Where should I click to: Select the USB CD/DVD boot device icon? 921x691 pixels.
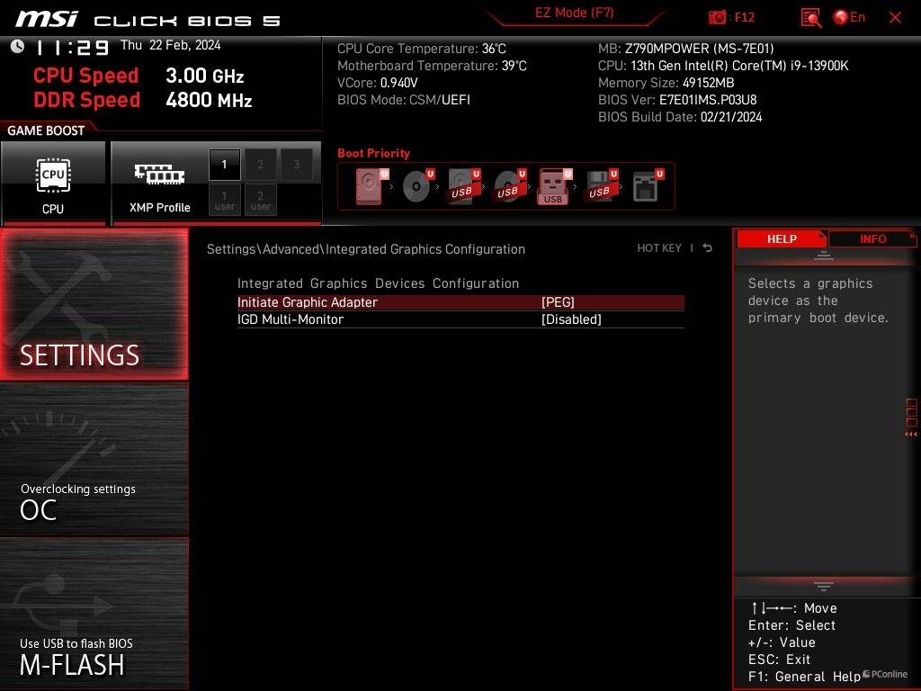point(510,186)
